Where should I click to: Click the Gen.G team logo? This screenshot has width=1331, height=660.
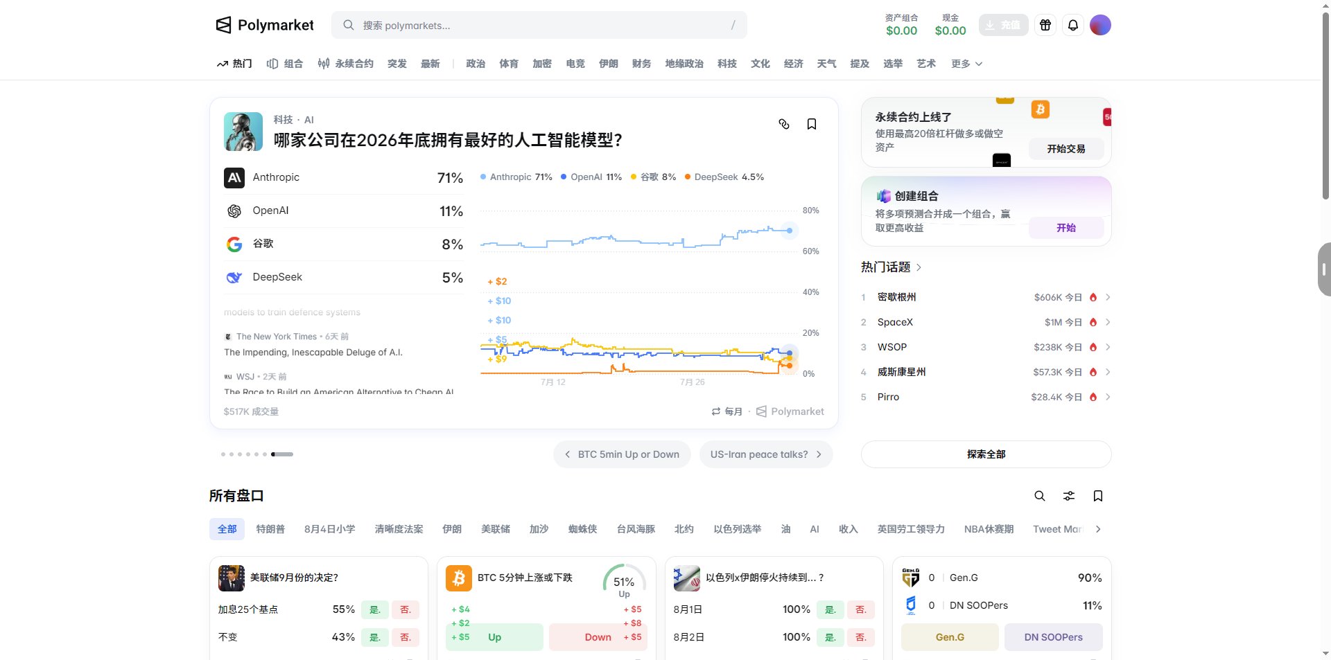click(911, 578)
